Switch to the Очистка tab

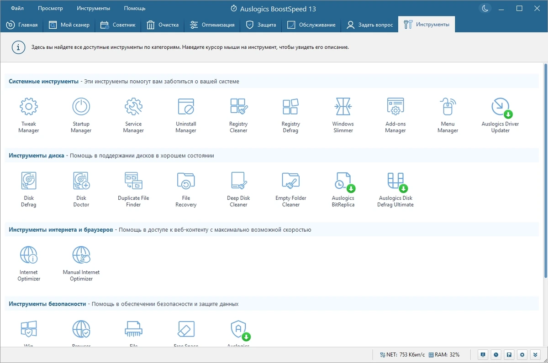pyautogui.click(x=163, y=25)
